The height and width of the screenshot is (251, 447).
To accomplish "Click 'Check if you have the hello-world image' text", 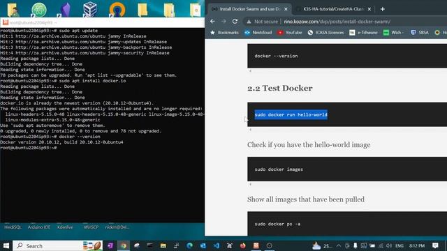I will pos(309,145).
